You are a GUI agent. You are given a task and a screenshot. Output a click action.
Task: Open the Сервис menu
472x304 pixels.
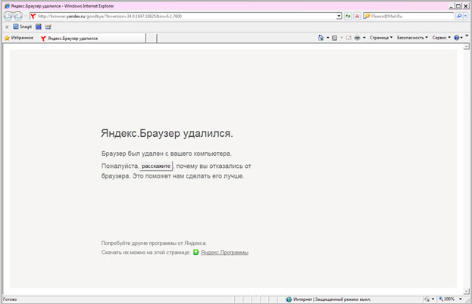tap(441, 37)
